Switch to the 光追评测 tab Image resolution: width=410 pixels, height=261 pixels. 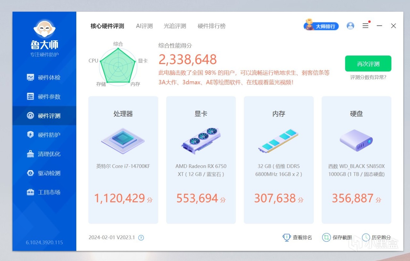pyautogui.click(x=175, y=26)
